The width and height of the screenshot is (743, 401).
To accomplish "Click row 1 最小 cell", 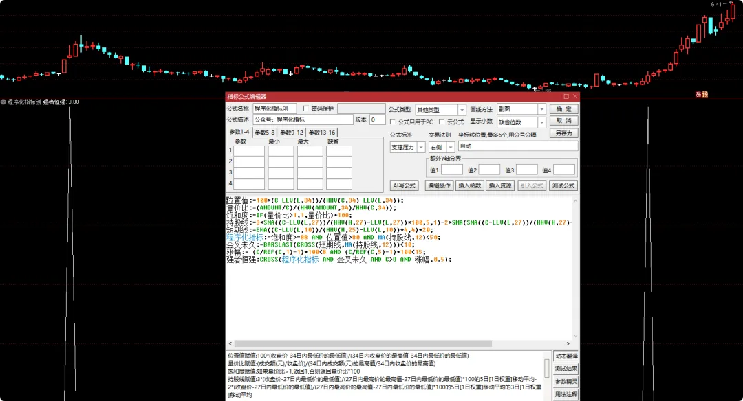I will pos(281,151).
